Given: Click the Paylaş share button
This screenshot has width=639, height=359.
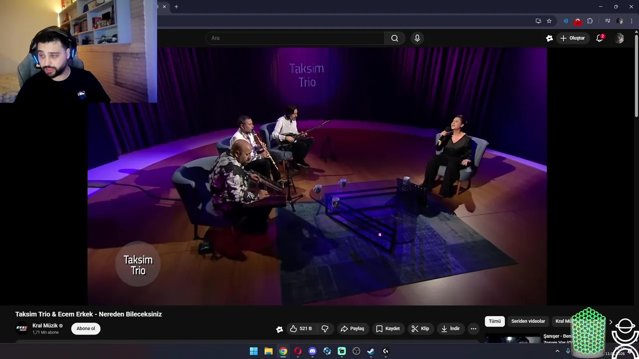Looking at the screenshot, I should pos(352,329).
